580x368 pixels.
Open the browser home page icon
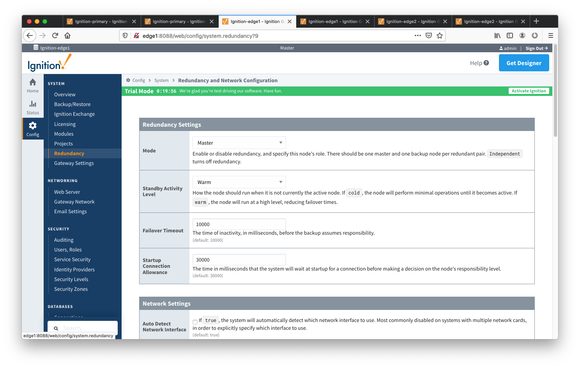click(x=67, y=35)
